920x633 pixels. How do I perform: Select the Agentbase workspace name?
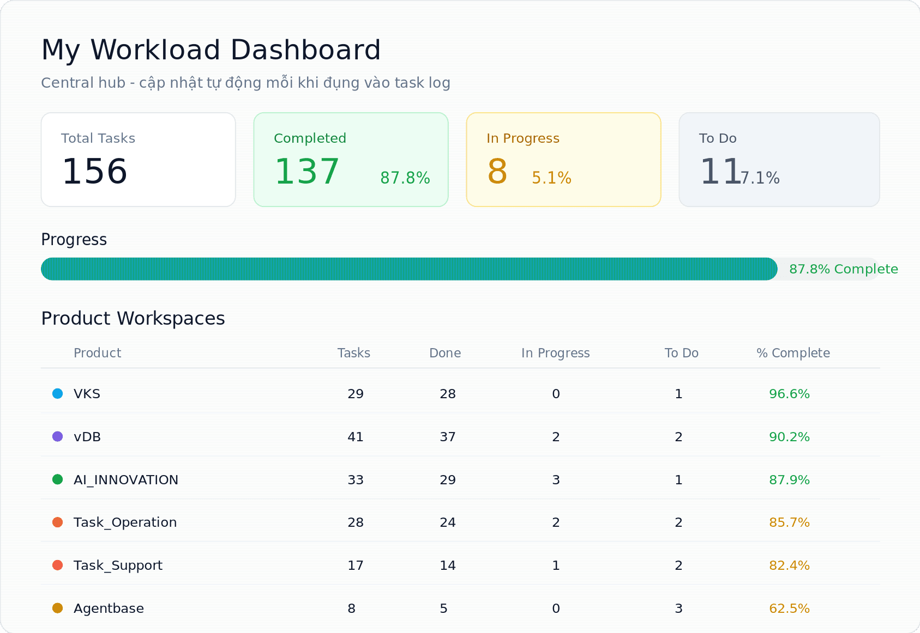(109, 608)
